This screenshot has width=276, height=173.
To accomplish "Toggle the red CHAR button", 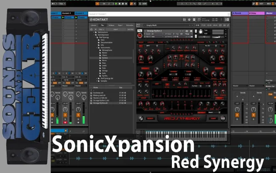I will coord(143,98).
